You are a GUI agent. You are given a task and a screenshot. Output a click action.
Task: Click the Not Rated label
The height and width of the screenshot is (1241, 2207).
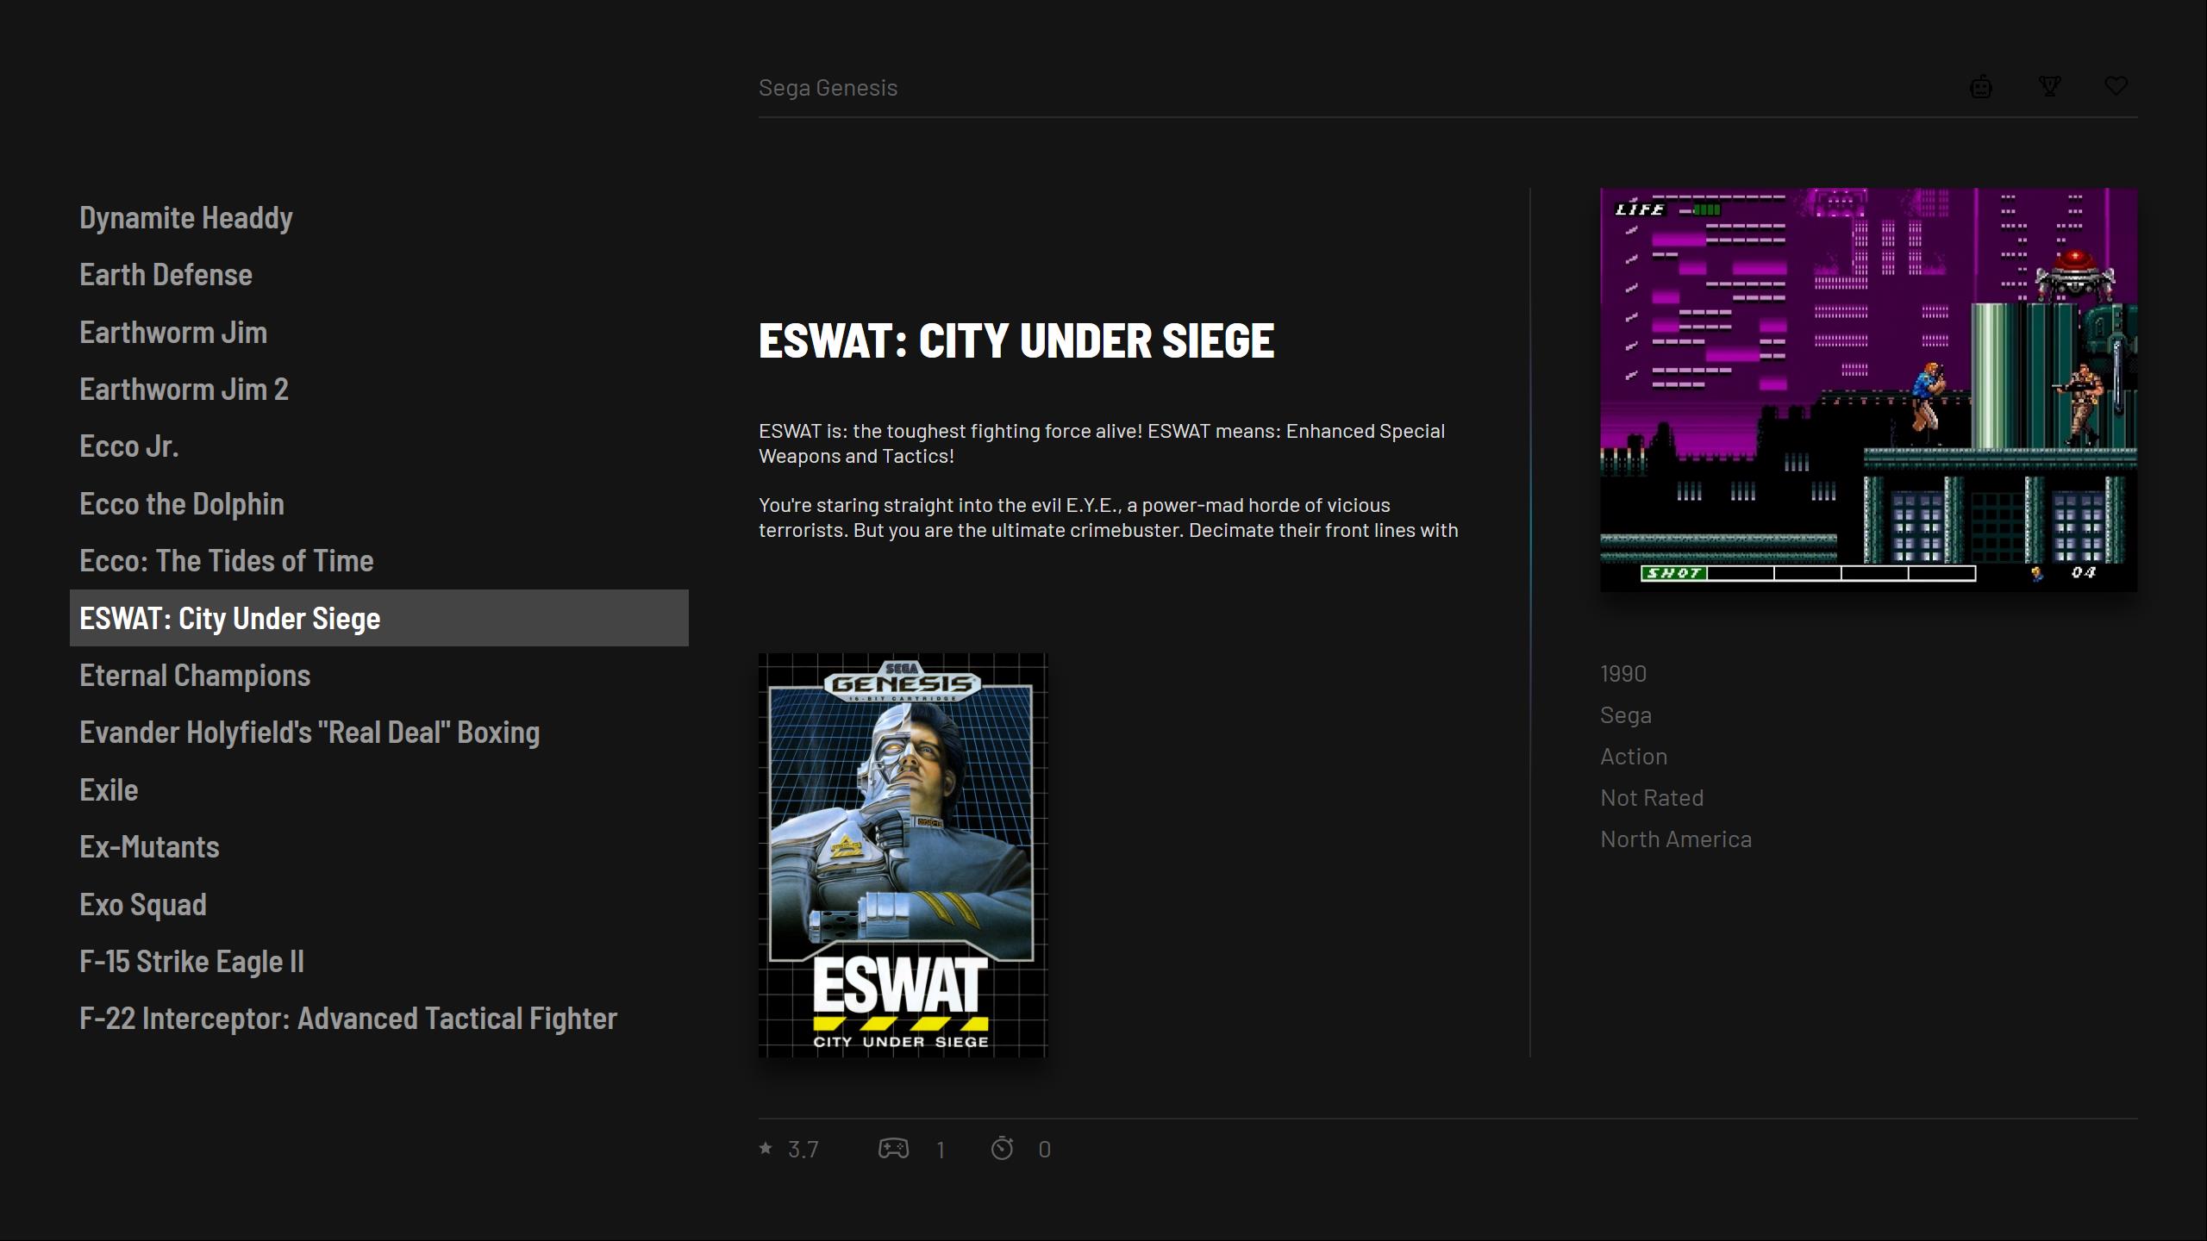1652,798
